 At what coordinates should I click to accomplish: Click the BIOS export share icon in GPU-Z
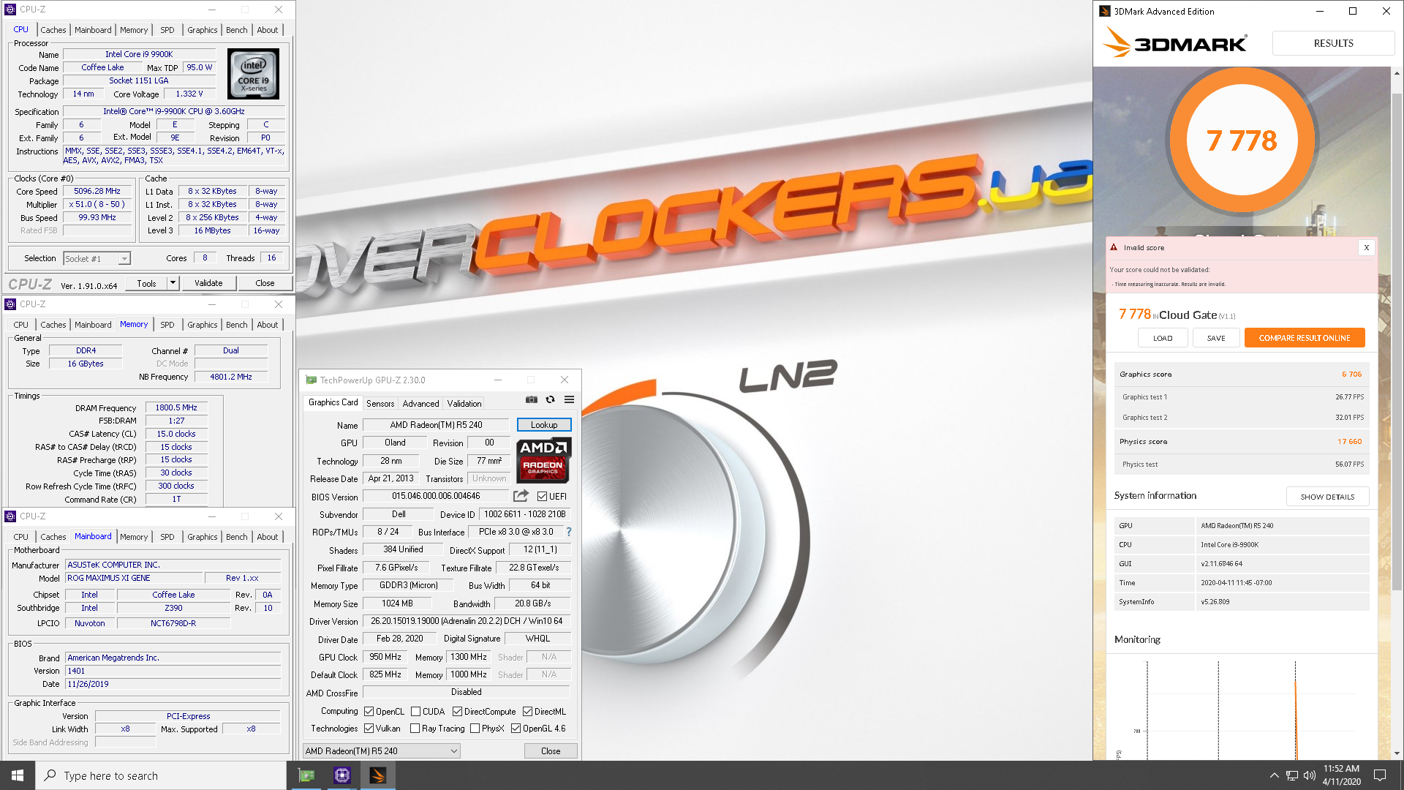coord(521,496)
